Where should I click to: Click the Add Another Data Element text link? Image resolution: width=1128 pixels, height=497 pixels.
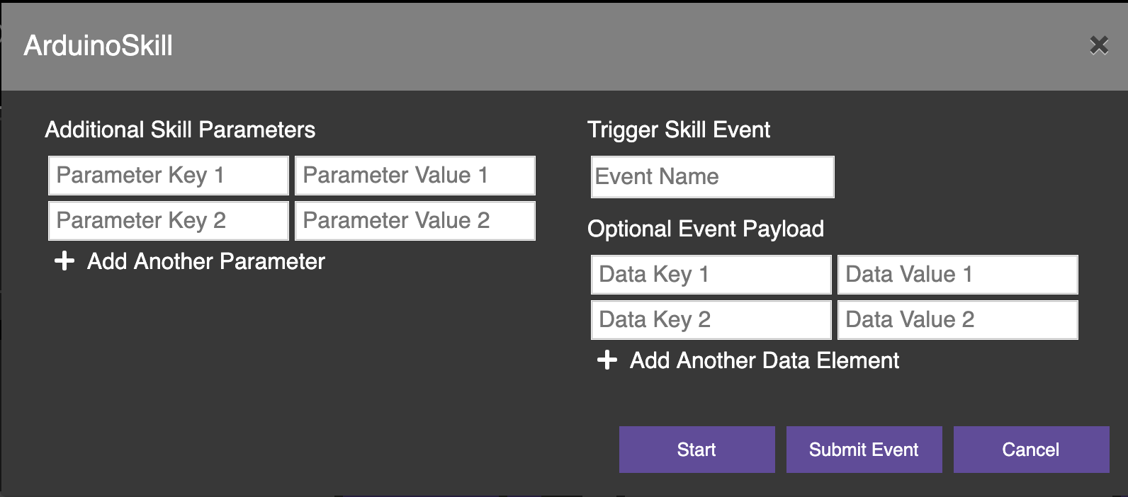click(765, 360)
